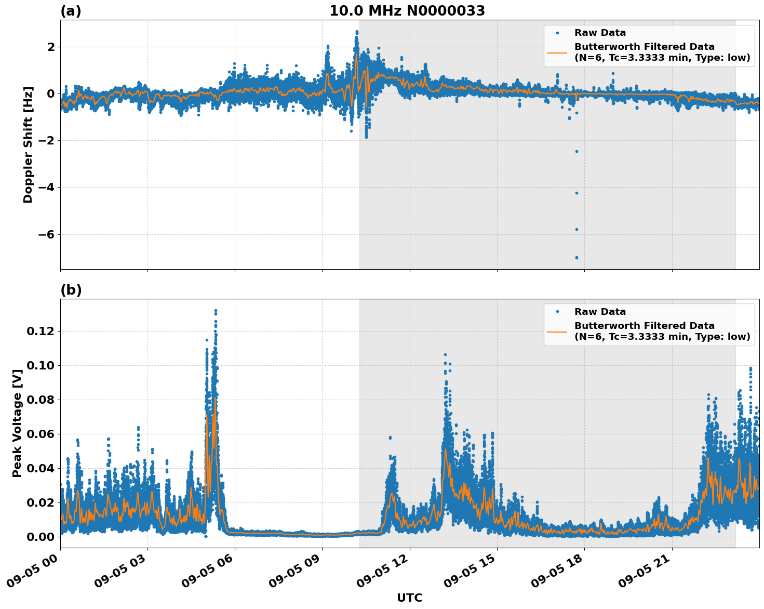
Task: Click the blue Raw Data dot marker in panel (b) legend
Action: pyautogui.click(x=557, y=311)
